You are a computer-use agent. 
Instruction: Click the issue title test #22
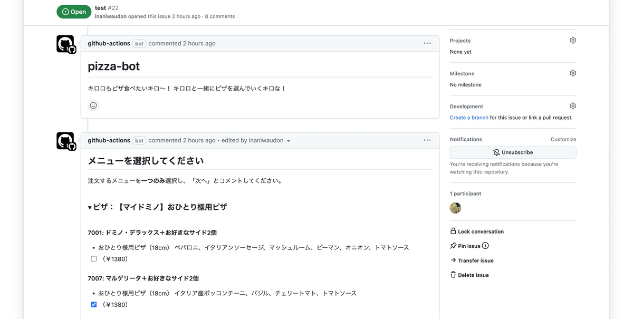[x=107, y=8]
